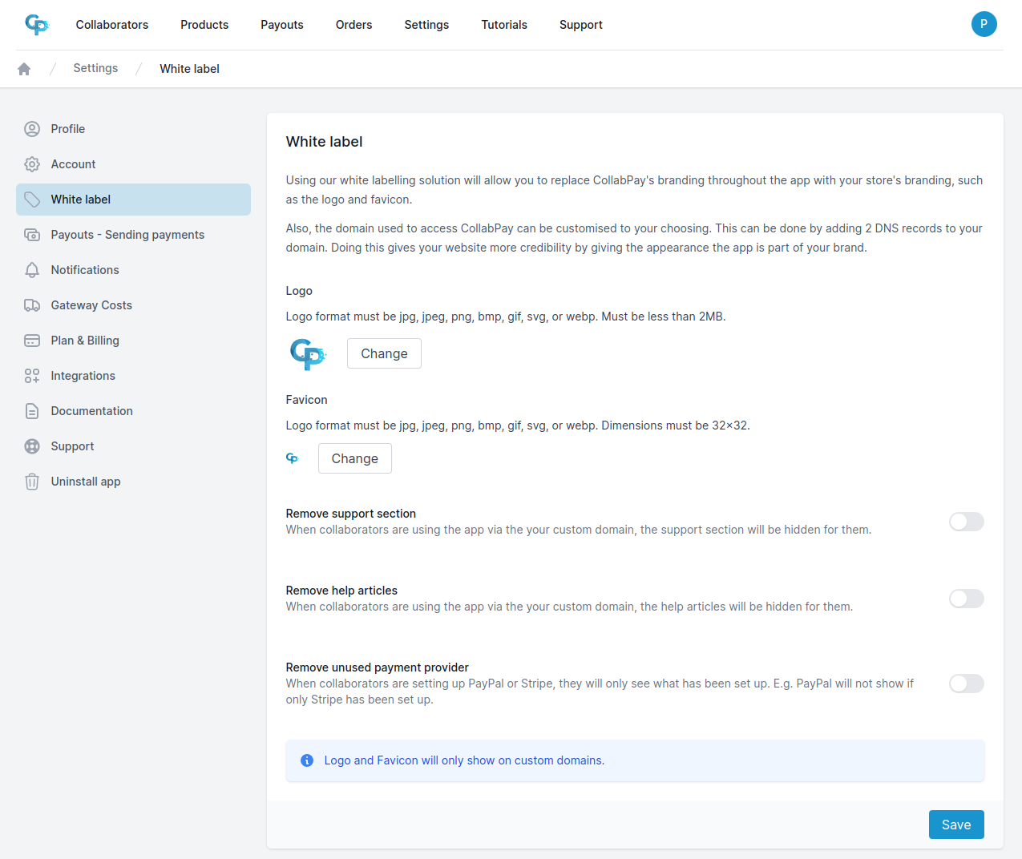Screen dimensions: 1022x859
Task: Go to the Products menu item
Action: [204, 25]
